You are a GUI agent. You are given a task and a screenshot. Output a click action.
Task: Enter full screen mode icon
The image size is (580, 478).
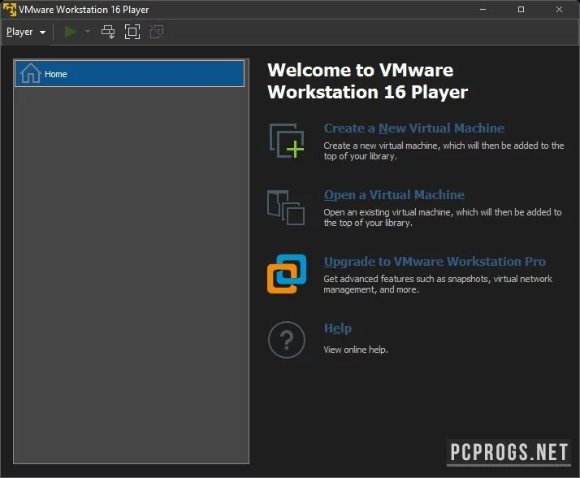click(132, 32)
